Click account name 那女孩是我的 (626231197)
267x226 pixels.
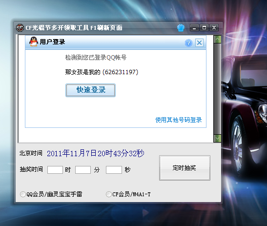[102, 72]
